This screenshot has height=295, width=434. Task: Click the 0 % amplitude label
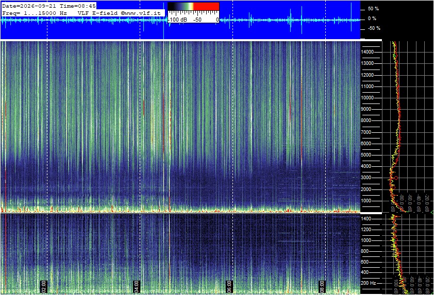[372, 19]
